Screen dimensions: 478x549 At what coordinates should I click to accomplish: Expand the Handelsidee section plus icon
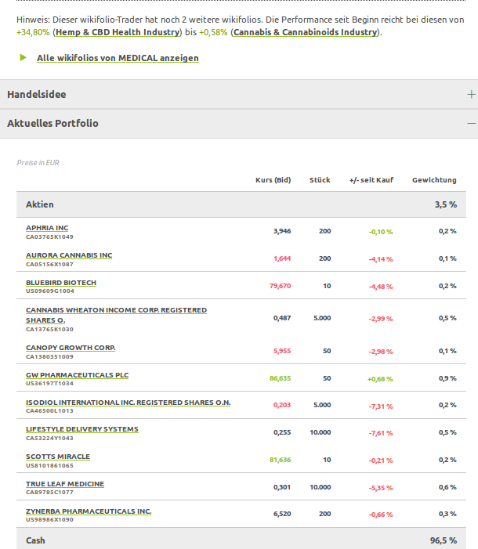click(x=471, y=94)
